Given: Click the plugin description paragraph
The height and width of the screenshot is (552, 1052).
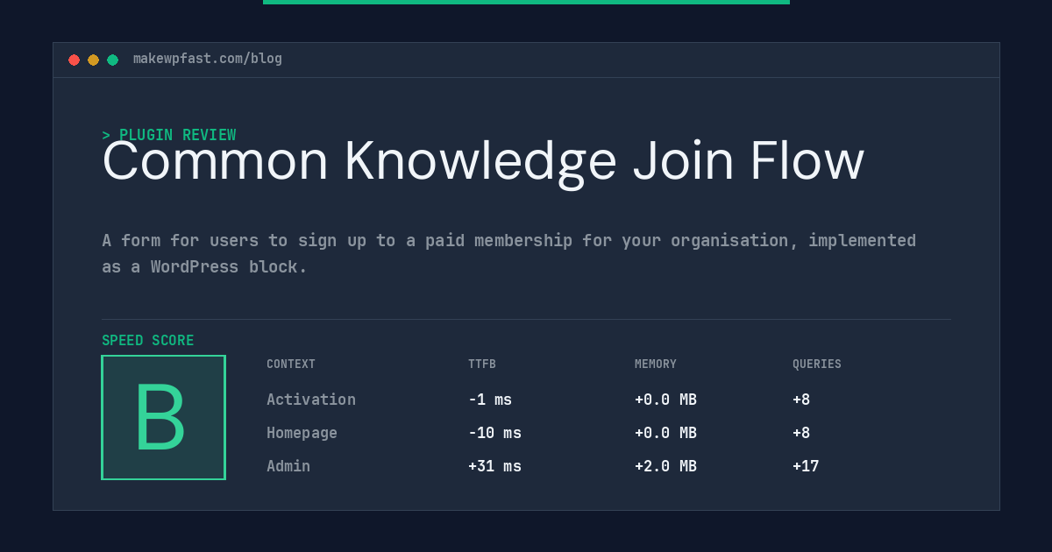Looking at the screenshot, I should click(x=508, y=253).
